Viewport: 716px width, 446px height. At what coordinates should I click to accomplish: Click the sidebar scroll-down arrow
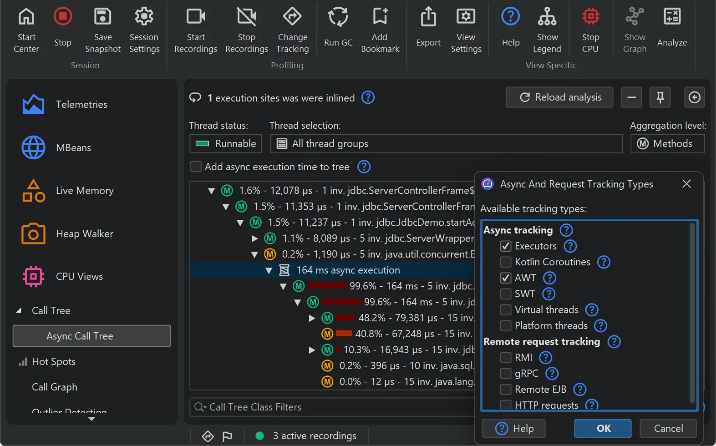point(91,419)
